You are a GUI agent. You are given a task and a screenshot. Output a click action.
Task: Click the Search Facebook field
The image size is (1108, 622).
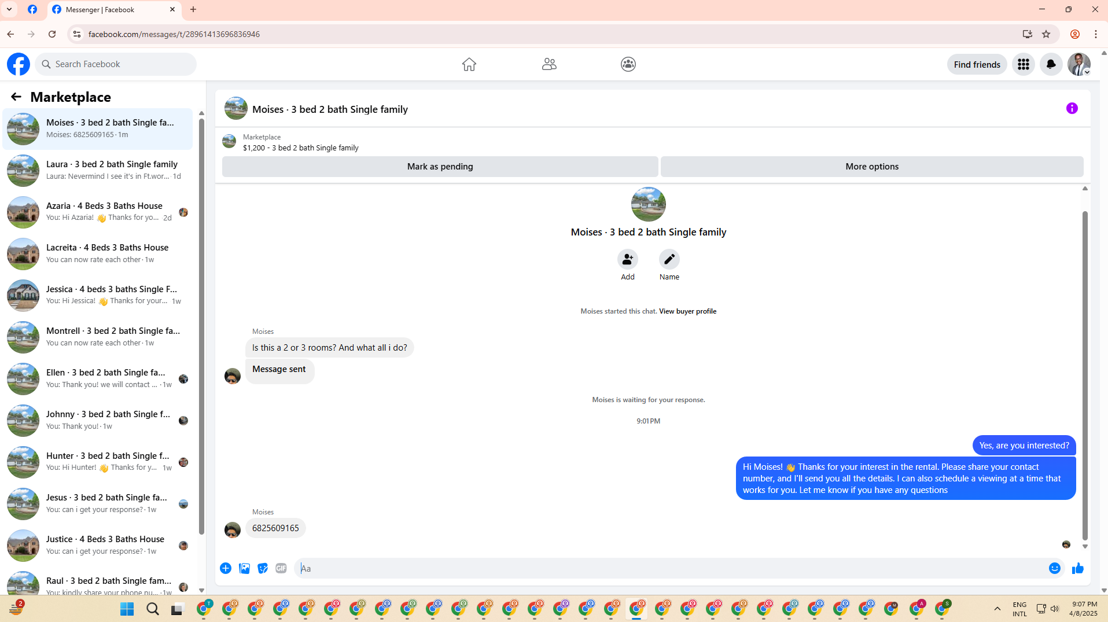[116, 64]
